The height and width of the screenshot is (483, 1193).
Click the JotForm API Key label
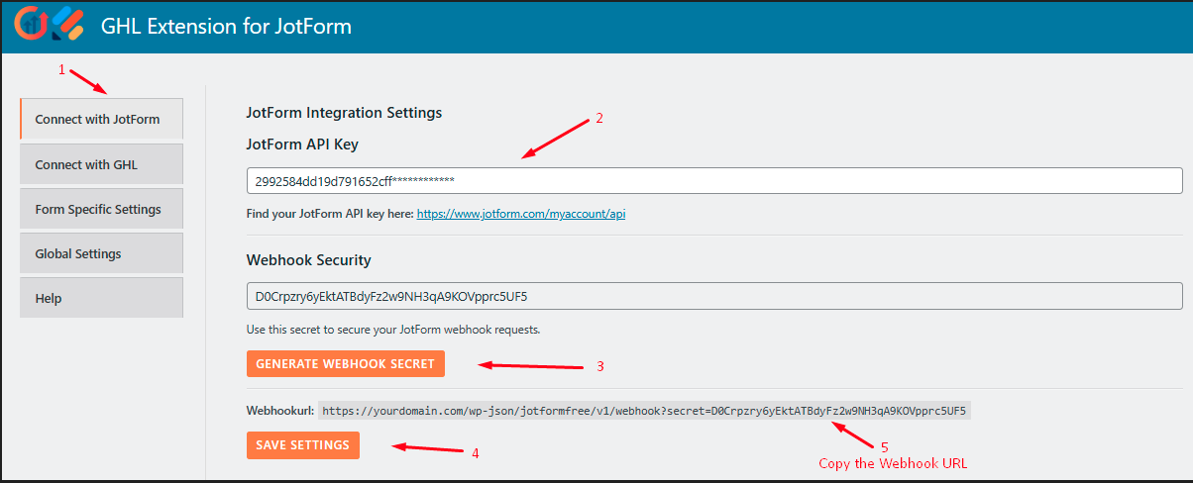pos(302,145)
